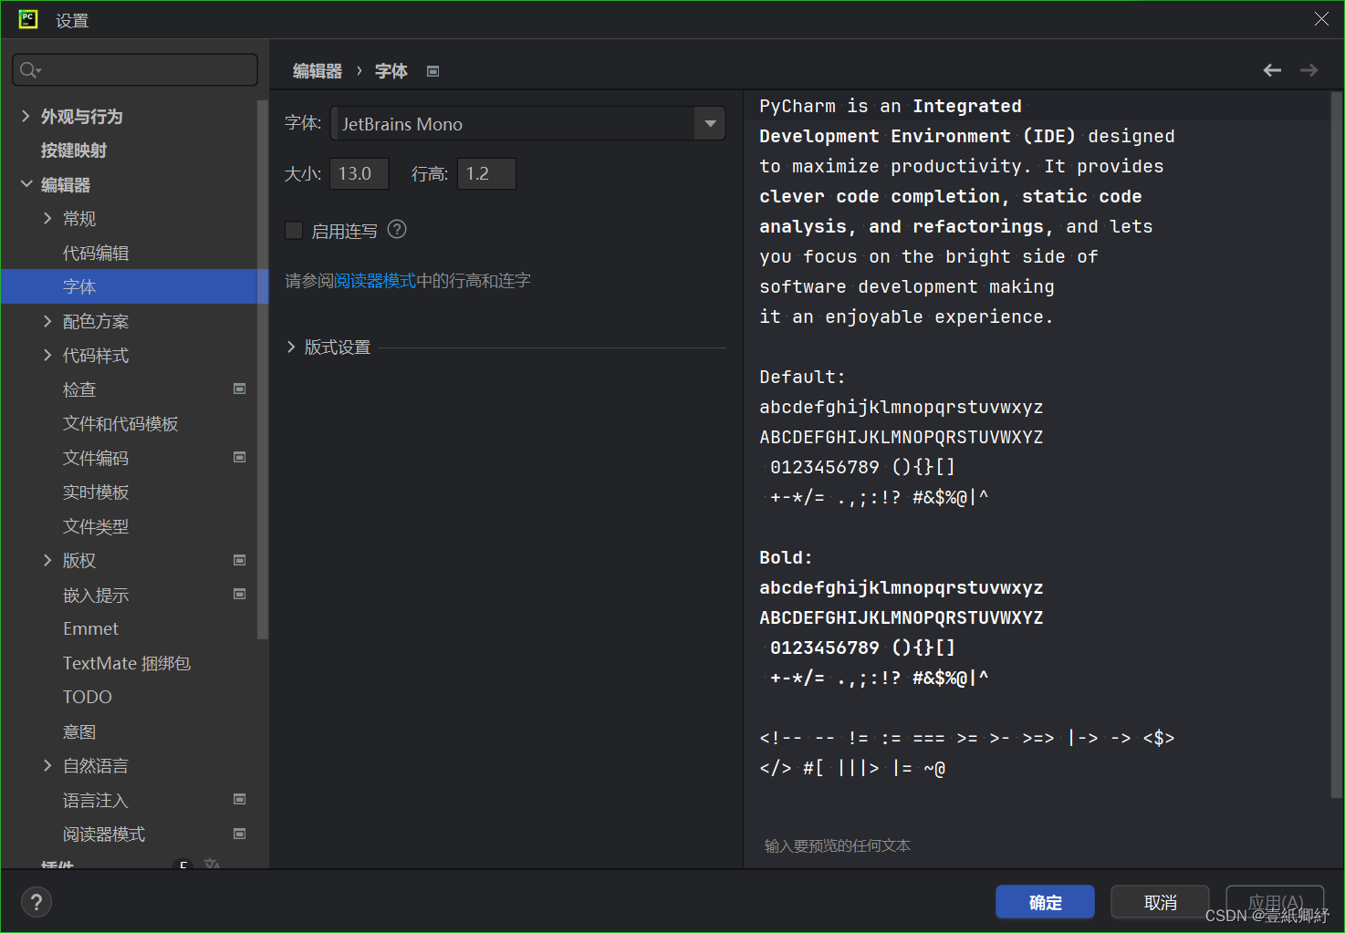Click the 输入要预览的任何文本 hint text
Screen dimensions: 1345x933
837,845
